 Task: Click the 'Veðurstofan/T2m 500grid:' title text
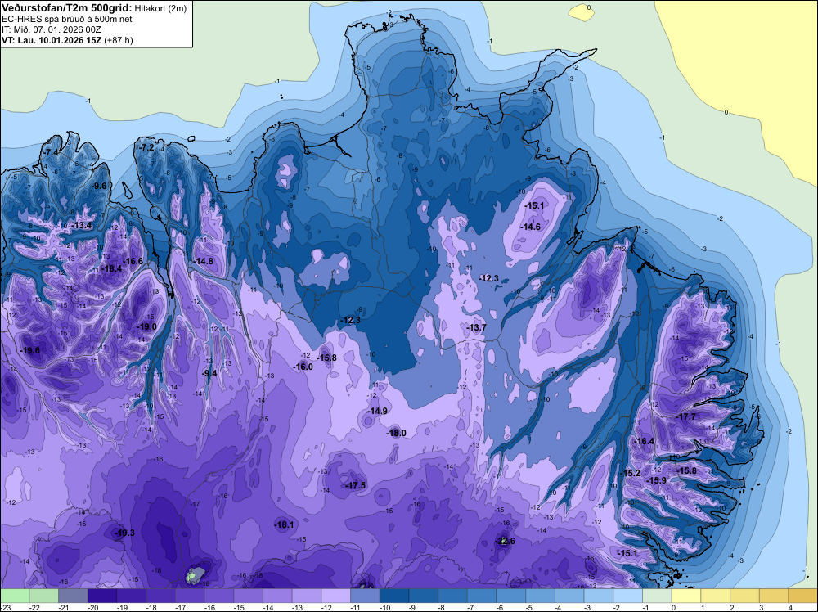click(67, 7)
